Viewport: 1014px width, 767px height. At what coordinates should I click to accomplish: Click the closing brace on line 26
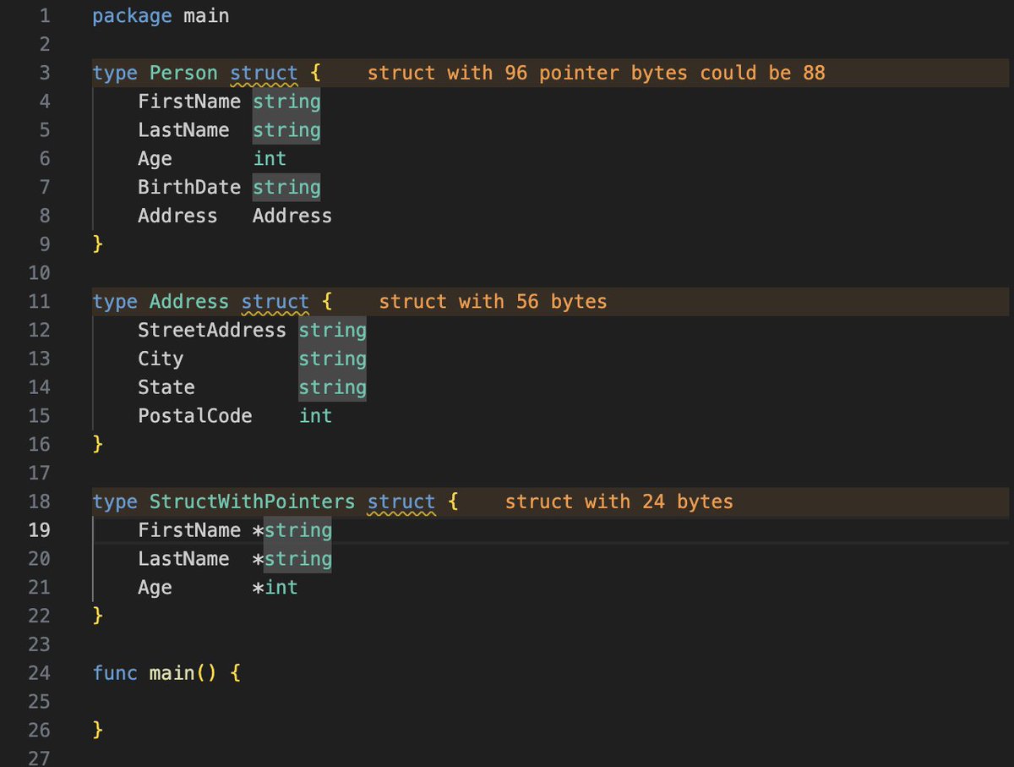click(x=98, y=730)
